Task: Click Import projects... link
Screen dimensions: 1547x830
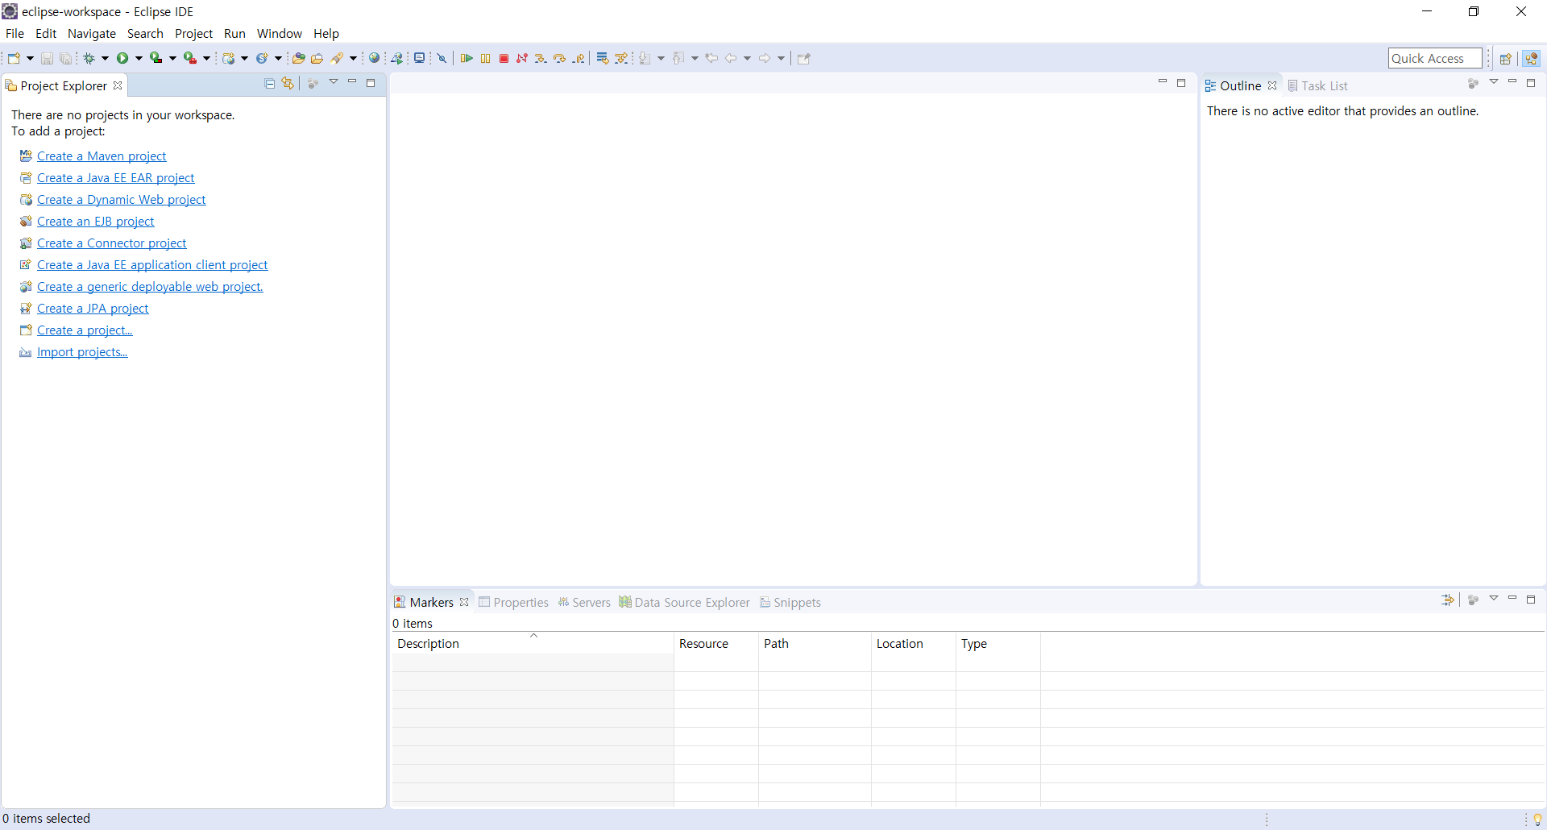Action: (x=82, y=351)
